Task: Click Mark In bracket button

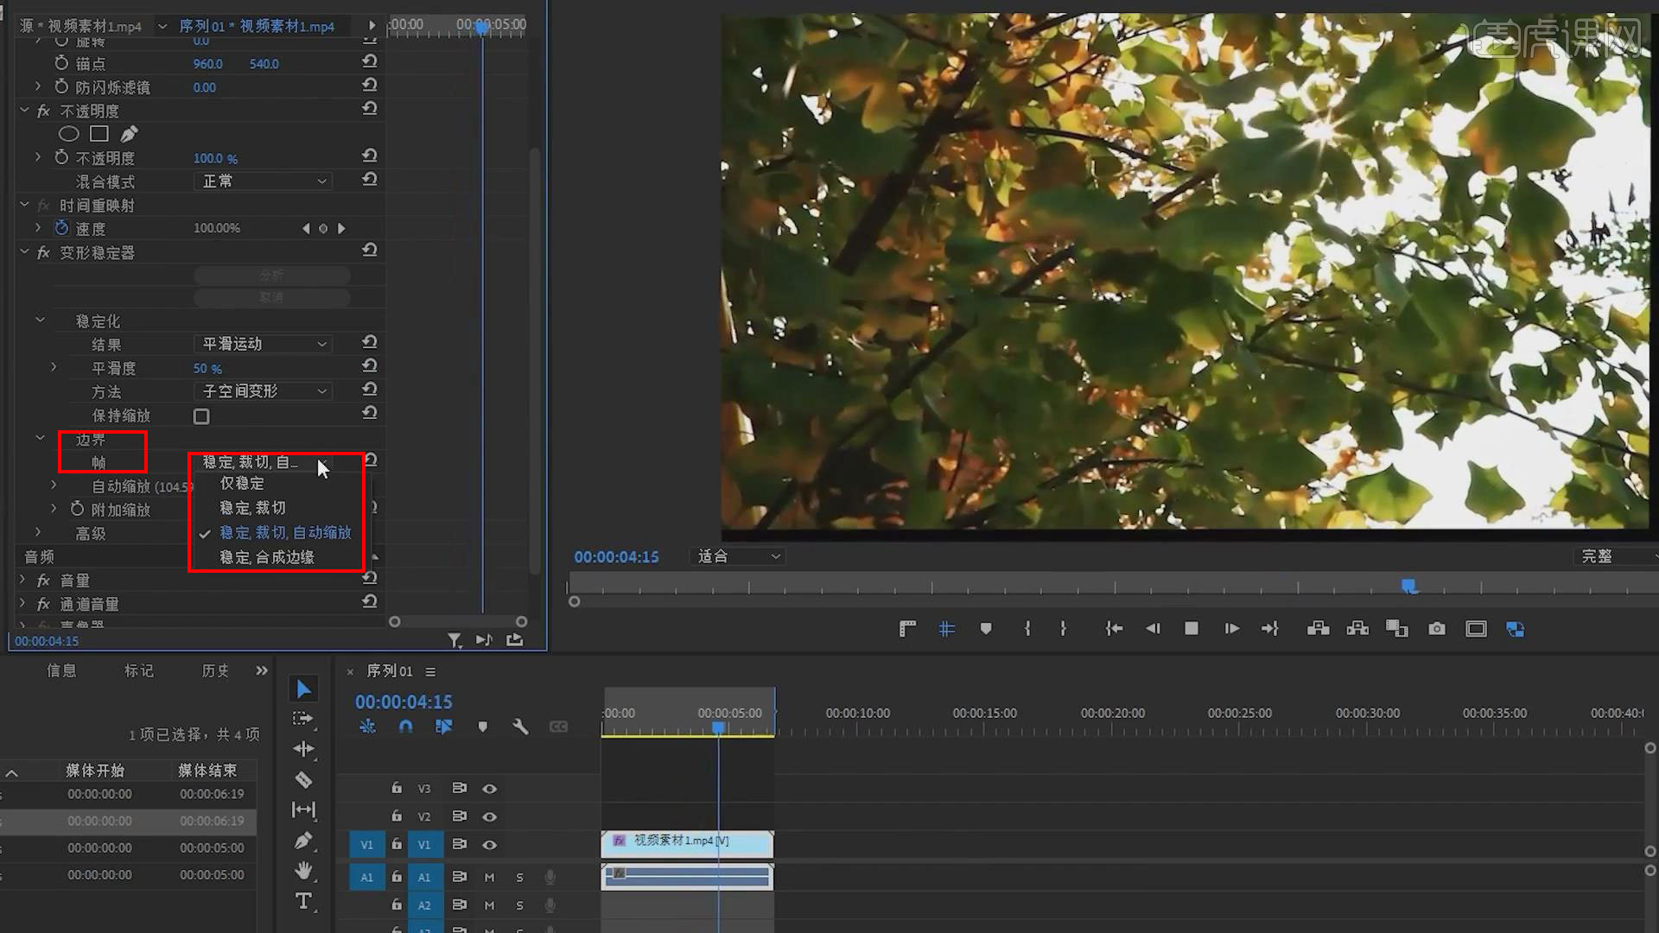Action: coord(1027,629)
